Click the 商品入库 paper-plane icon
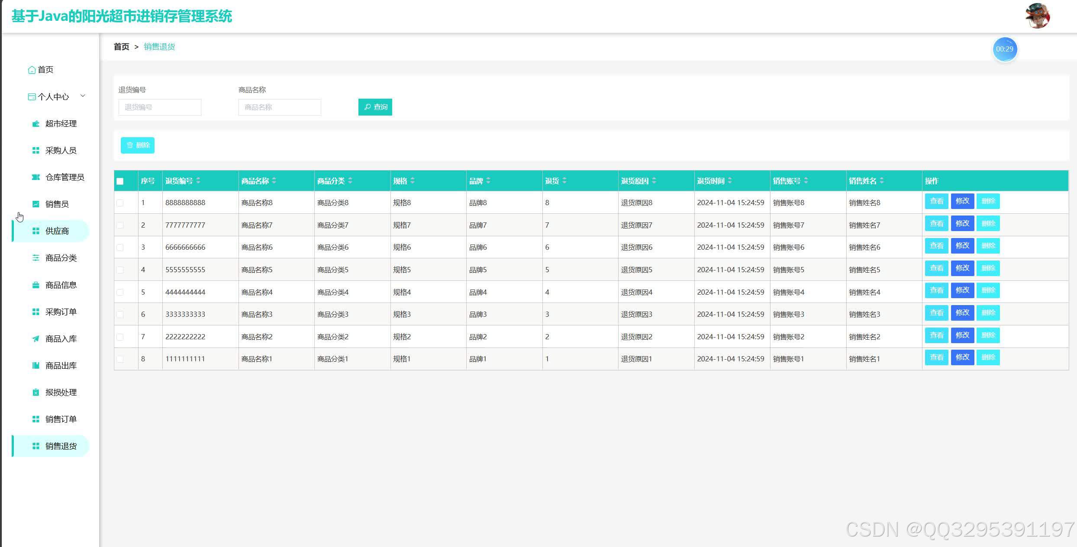Image resolution: width=1077 pixels, height=547 pixels. [x=36, y=339]
